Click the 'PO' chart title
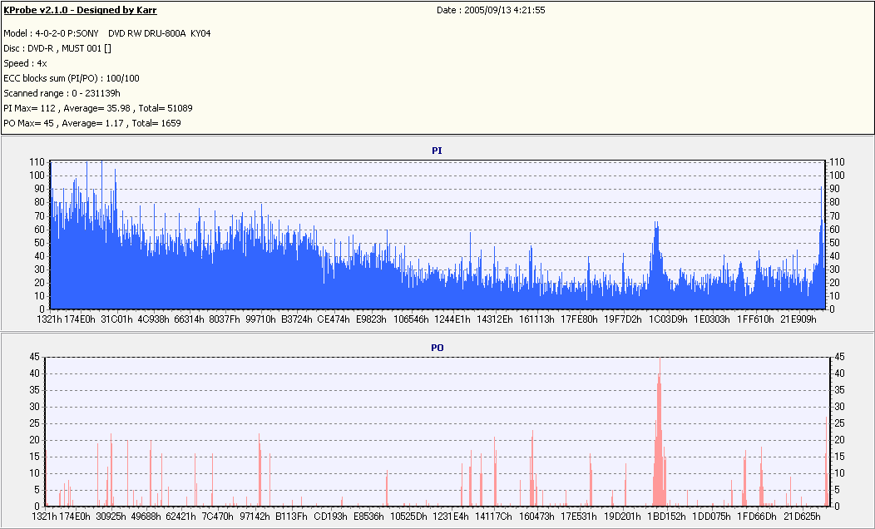Viewport: 875px width, 529px height. click(437, 348)
